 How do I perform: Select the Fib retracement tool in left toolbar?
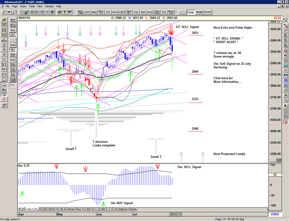click(4, 95)
